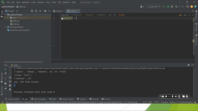
Task: Open Python 3.11 interpreter selector
Action: tap(181, 102)
